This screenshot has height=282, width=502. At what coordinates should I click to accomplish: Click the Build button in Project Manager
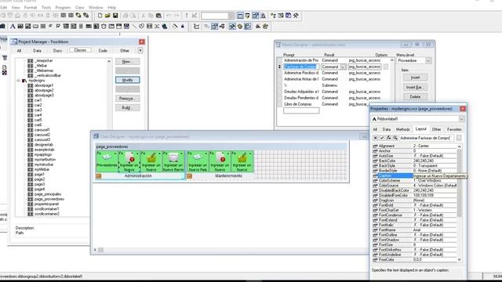point(127,108)
